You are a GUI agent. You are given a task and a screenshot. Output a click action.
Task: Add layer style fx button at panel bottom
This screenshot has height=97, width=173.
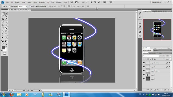coord(151,90)
